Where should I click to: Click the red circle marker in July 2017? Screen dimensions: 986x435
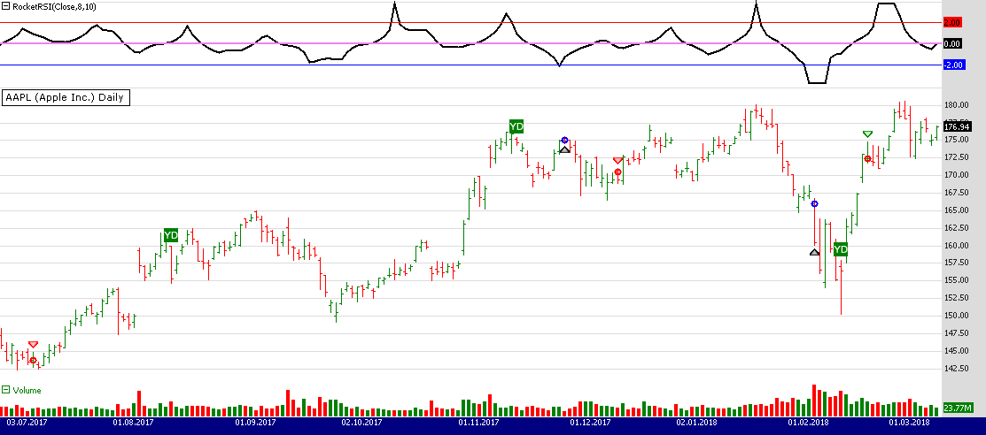(34, 360)
